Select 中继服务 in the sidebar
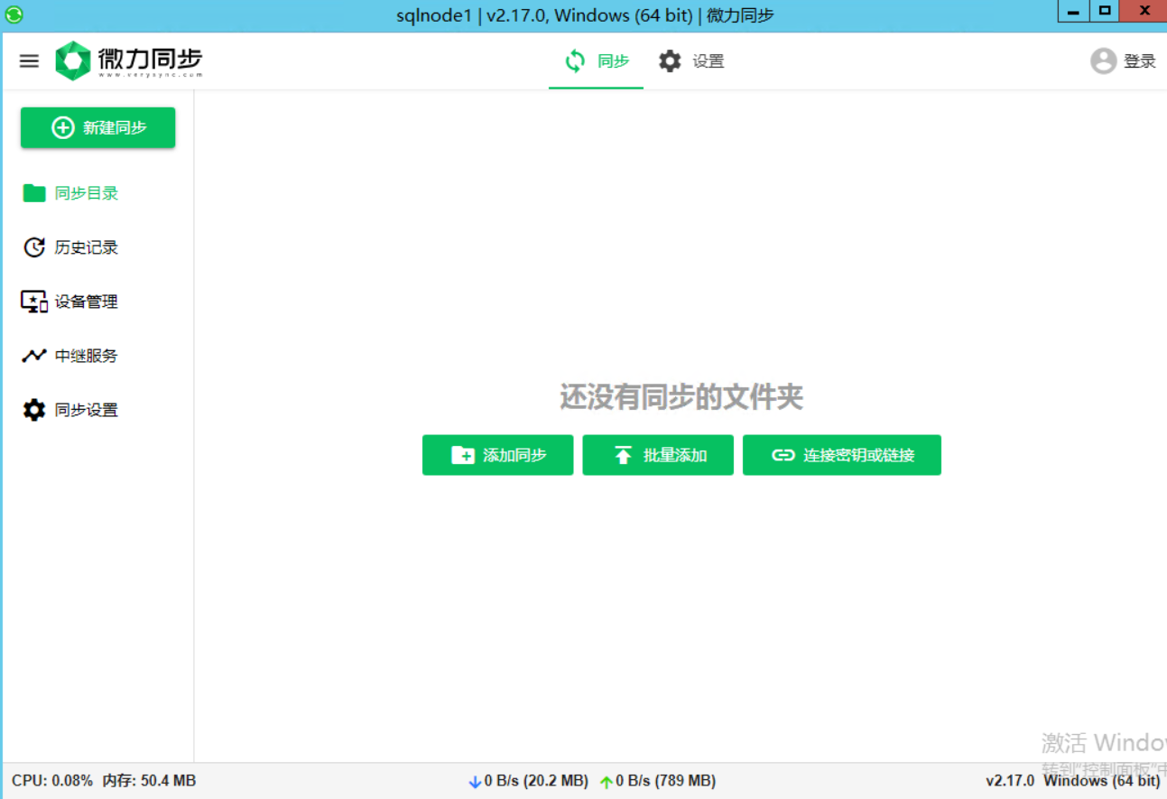1167x799 pixels. pos(86,356)
